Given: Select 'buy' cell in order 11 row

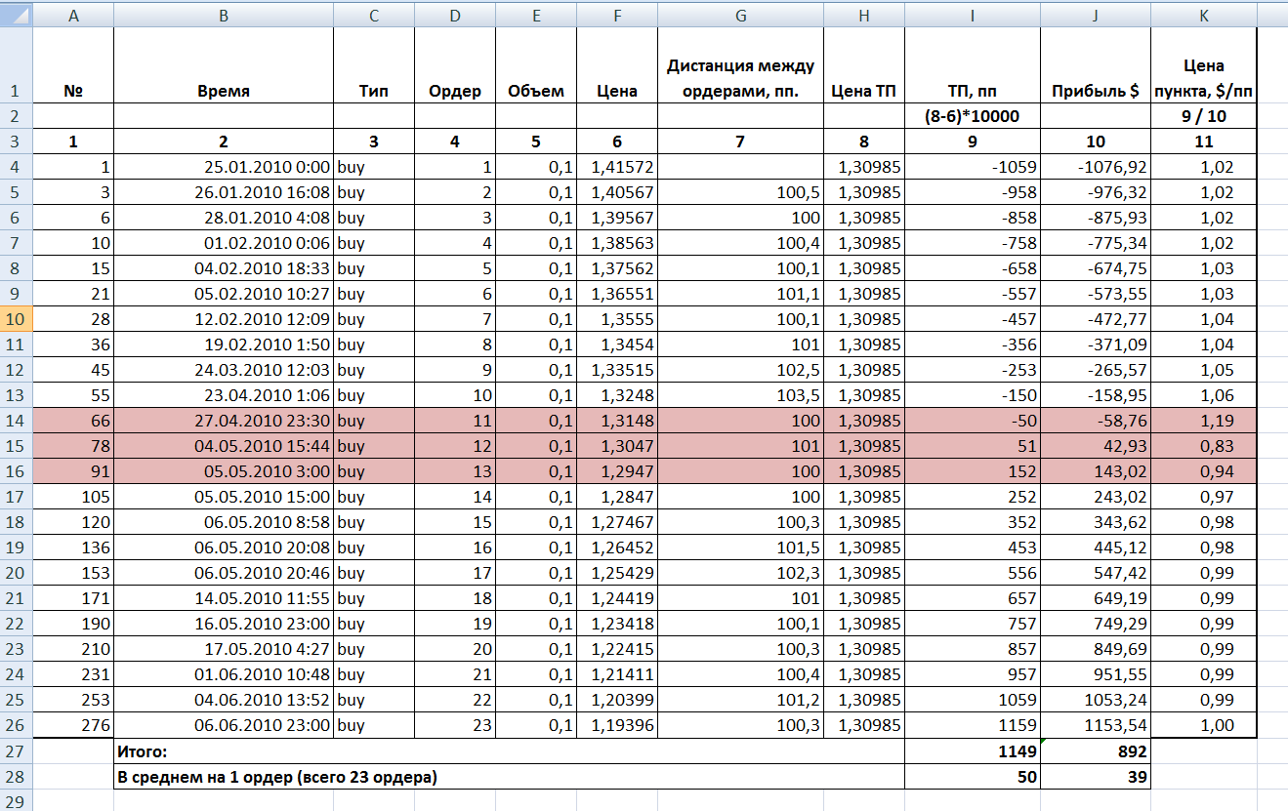Looking at the screenshot, I should [x=374, y=421].
